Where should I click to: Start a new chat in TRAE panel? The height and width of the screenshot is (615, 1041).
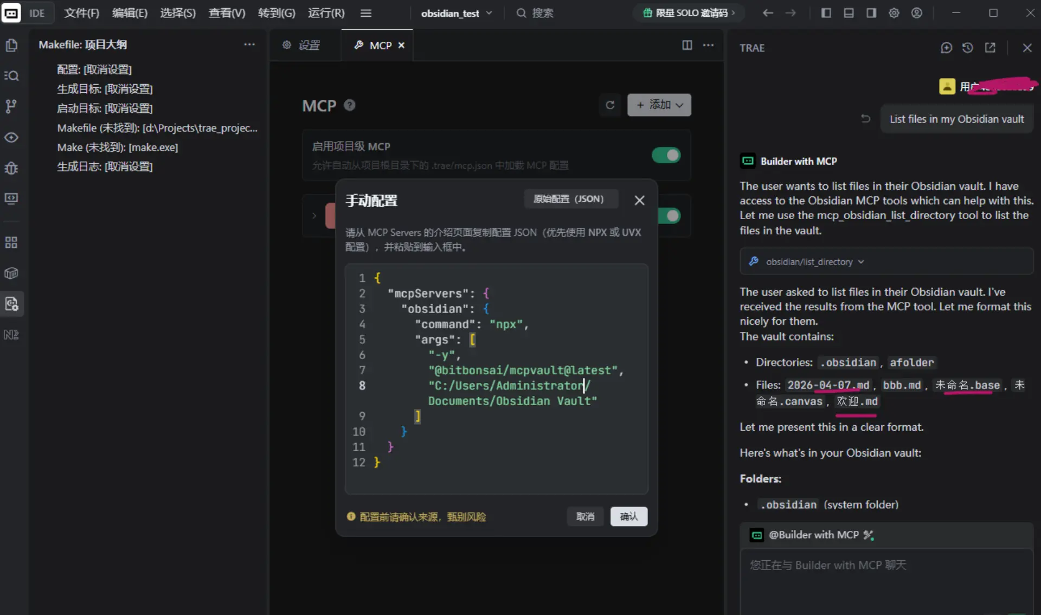[946, 48]
